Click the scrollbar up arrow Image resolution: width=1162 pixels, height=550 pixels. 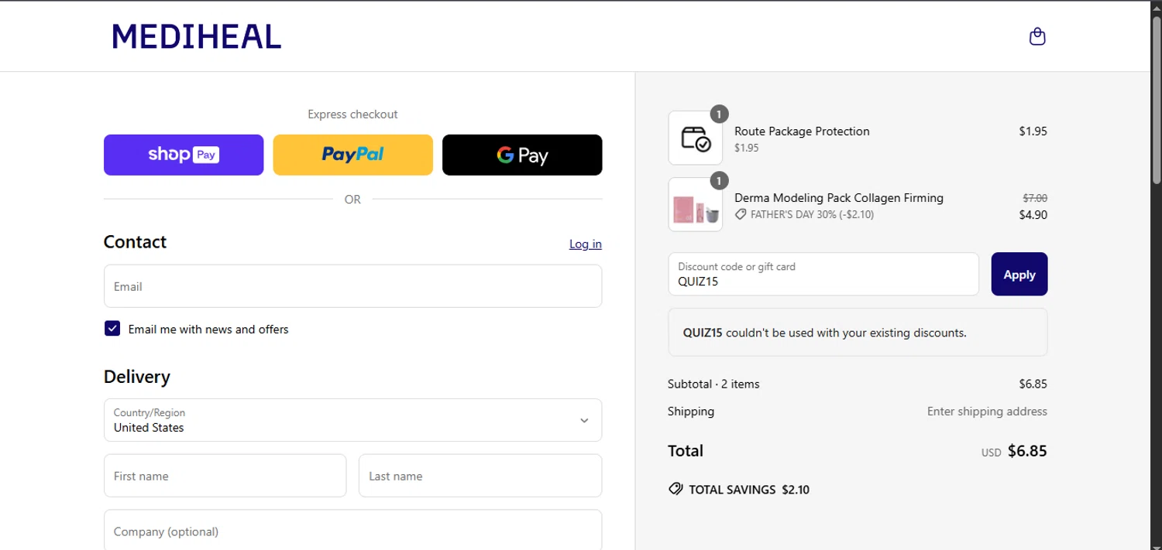tap(1156, 7)
